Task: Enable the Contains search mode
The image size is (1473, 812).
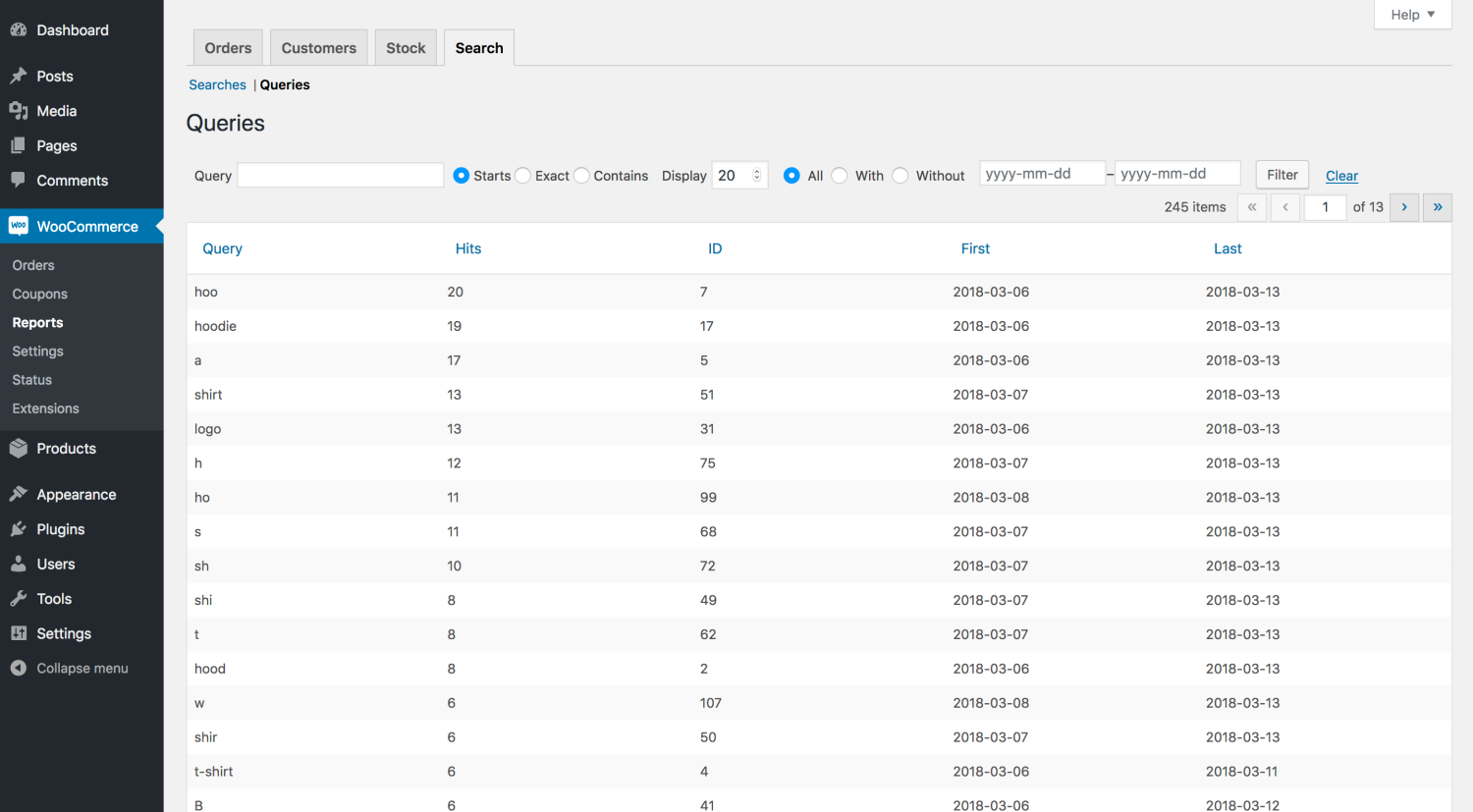Action: 581,175
